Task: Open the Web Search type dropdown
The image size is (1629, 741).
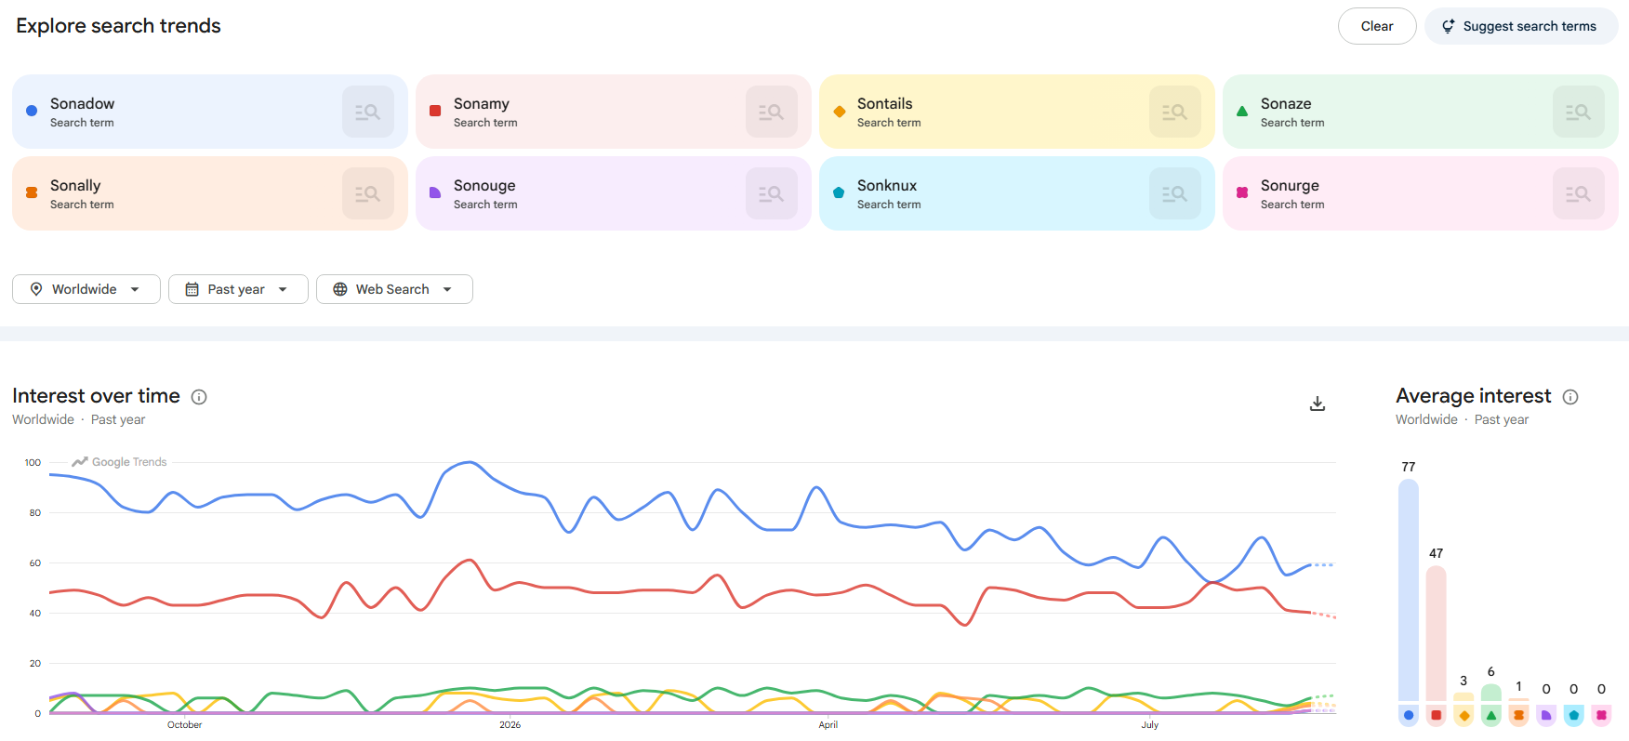Action: click(x=394, y=289)
